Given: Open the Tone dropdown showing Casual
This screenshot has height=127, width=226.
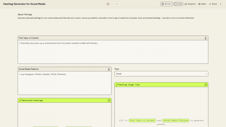Looking at the screenshot, I should click(x=159, y=74).
